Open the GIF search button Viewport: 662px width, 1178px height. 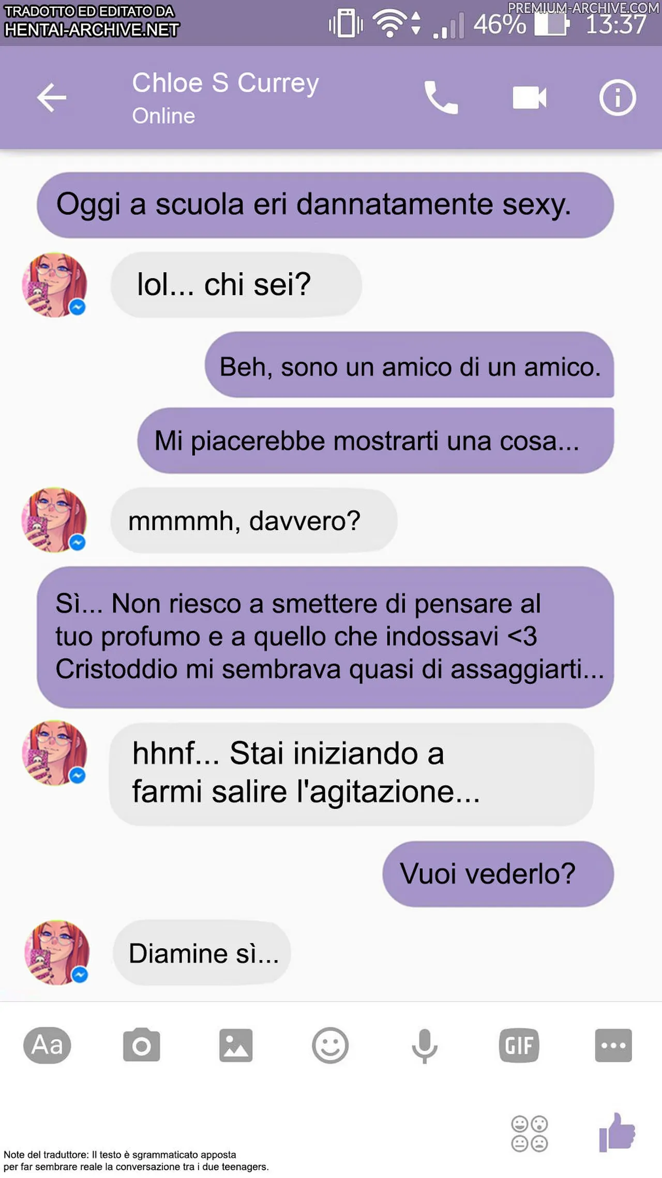point(519,1046)
